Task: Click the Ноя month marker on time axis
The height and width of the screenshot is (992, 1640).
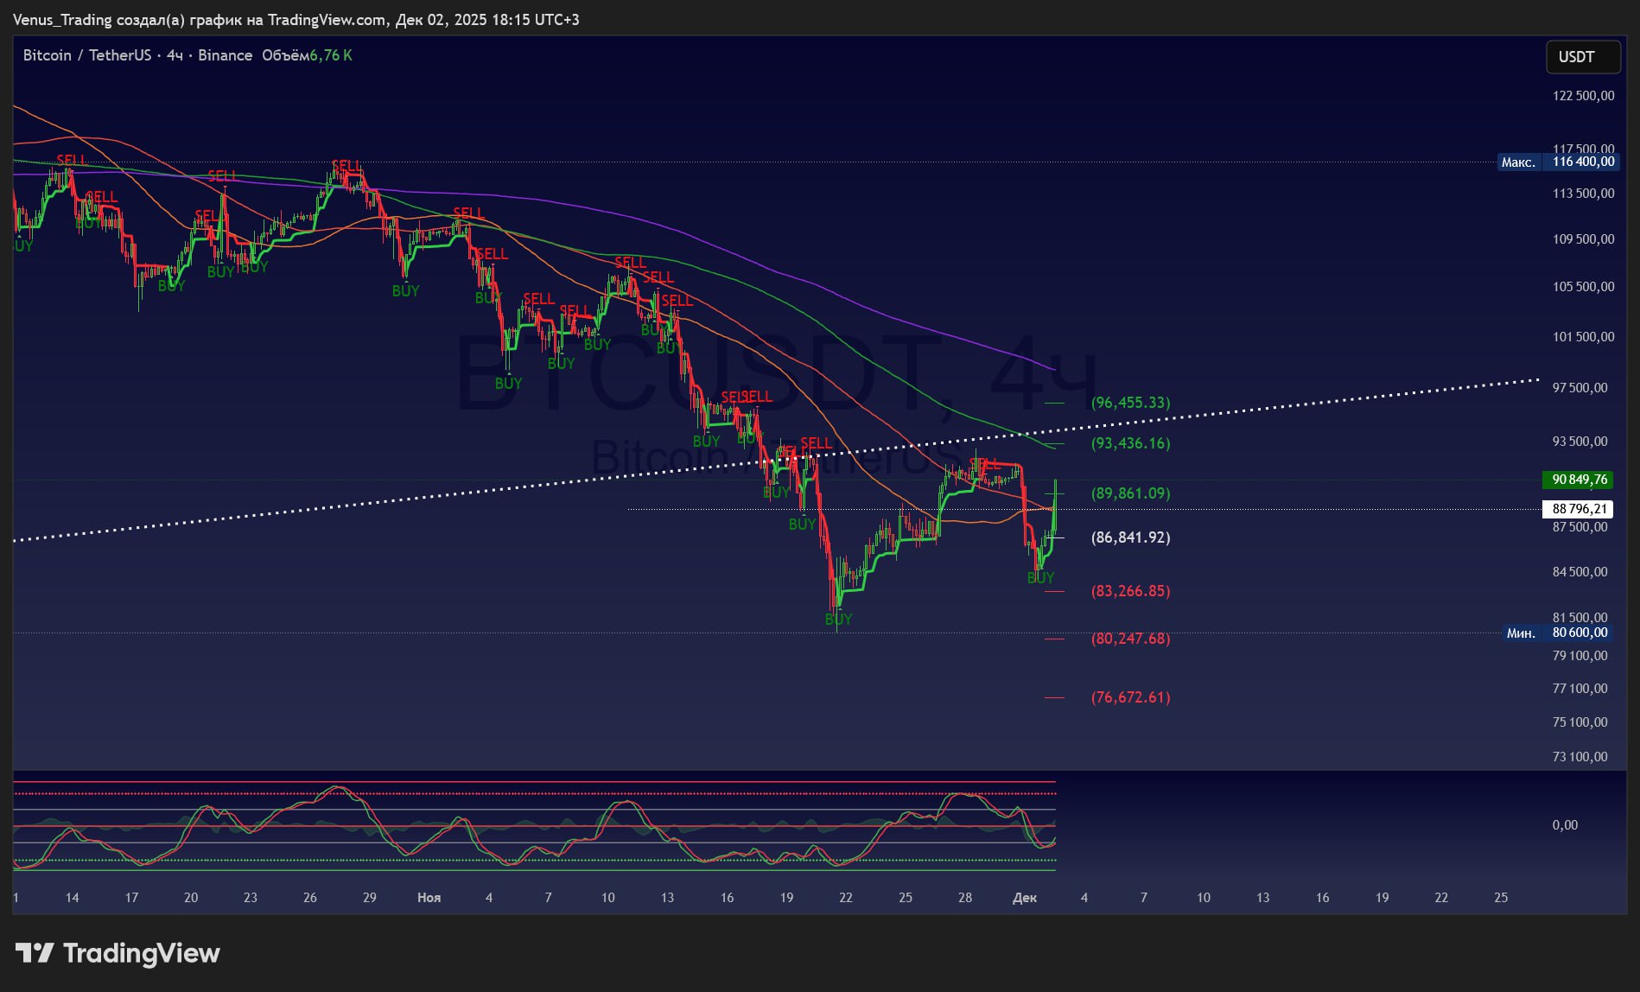Action: (429, 898)
